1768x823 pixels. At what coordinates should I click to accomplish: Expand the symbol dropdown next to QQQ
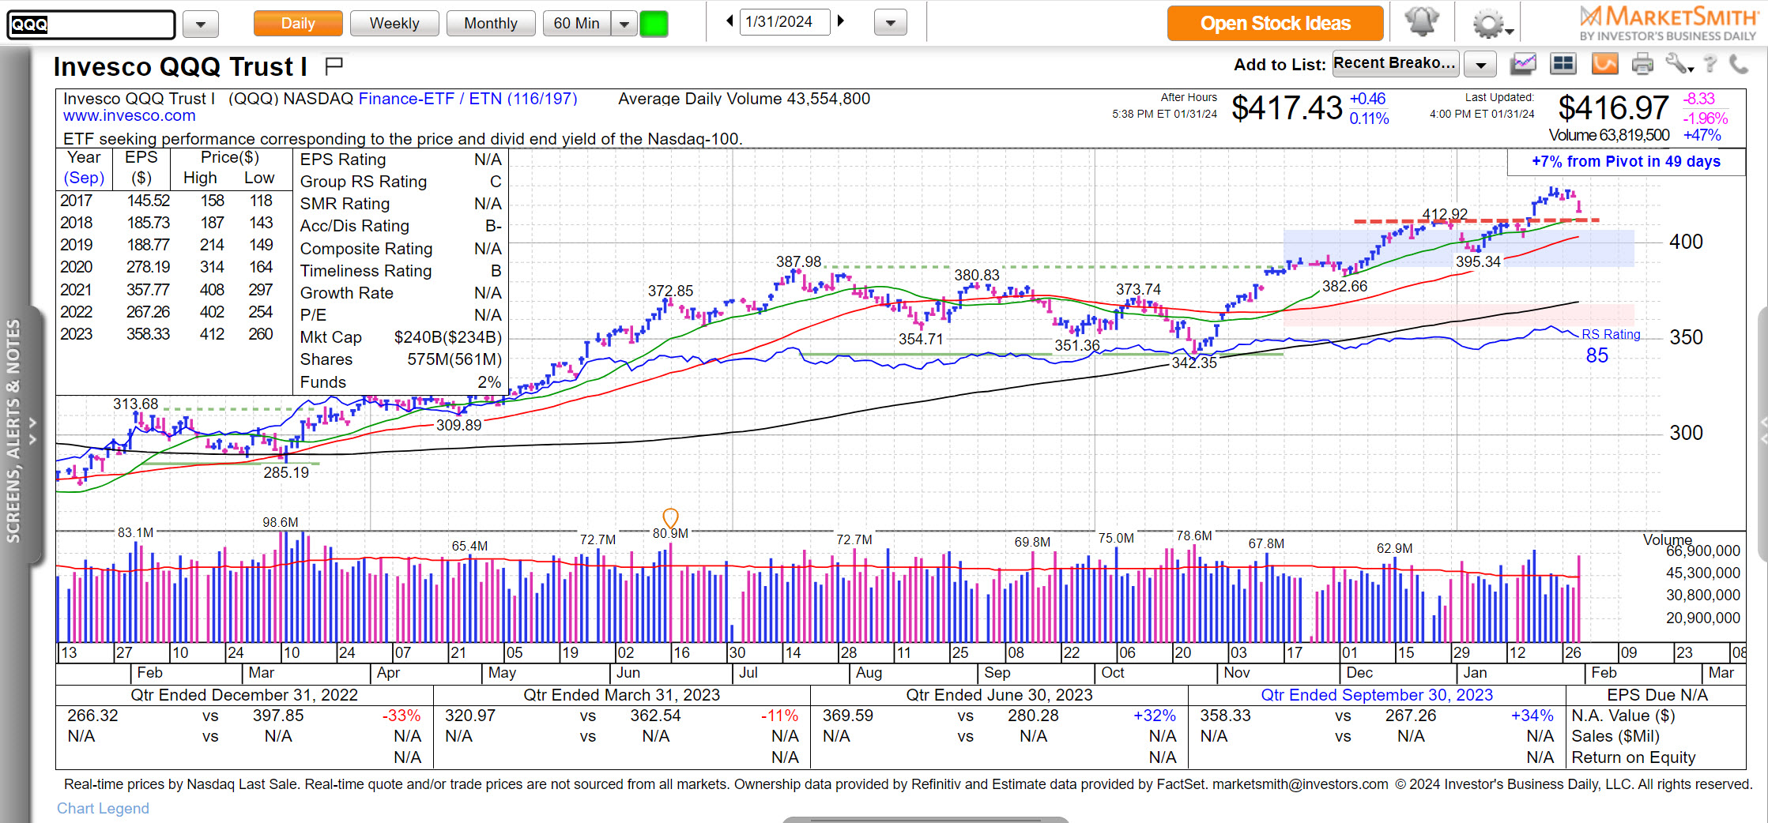pyautogui.click(x=200, y=24)
